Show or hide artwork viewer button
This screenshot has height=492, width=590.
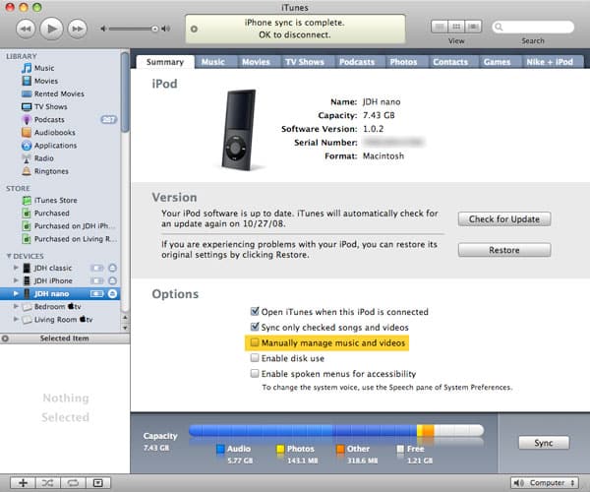coord(97,483)
